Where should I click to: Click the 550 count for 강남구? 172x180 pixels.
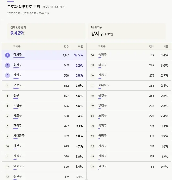[x=66, y=75]
